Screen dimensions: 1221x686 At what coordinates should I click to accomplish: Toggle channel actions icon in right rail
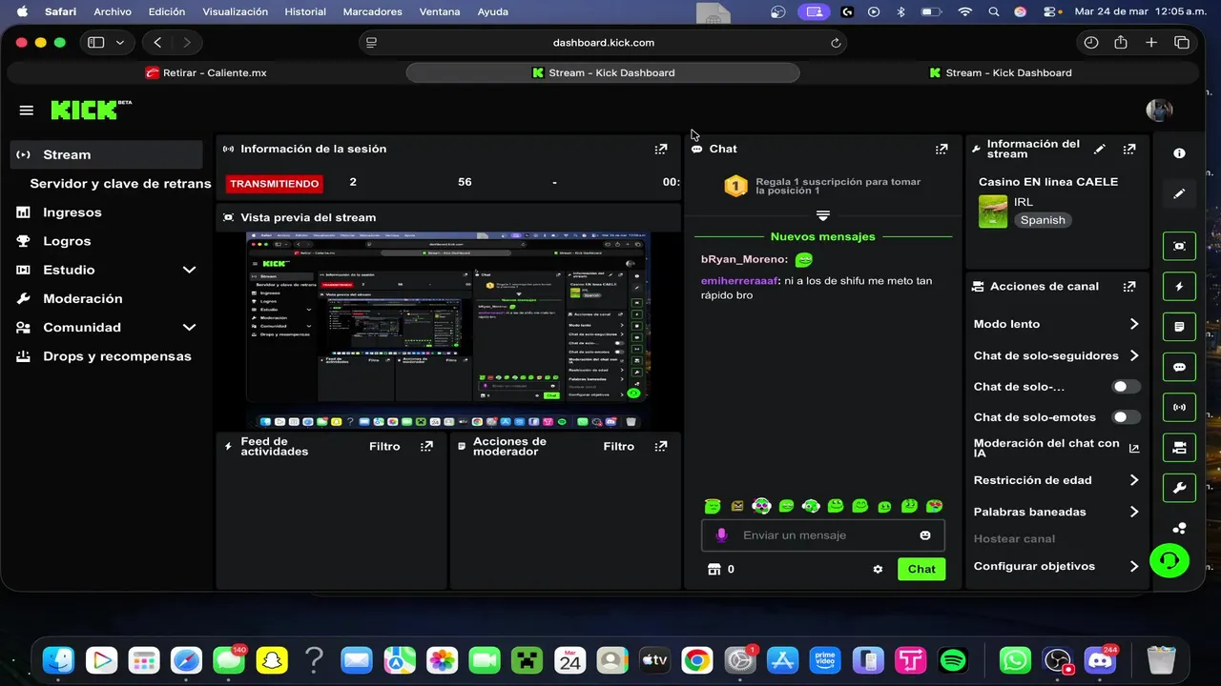click(x=1179, y=448)
